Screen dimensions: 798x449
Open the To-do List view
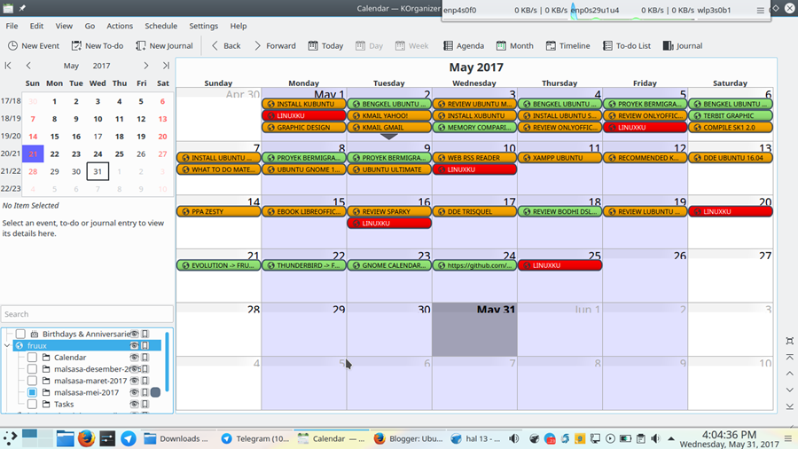[x=627, y=46]
